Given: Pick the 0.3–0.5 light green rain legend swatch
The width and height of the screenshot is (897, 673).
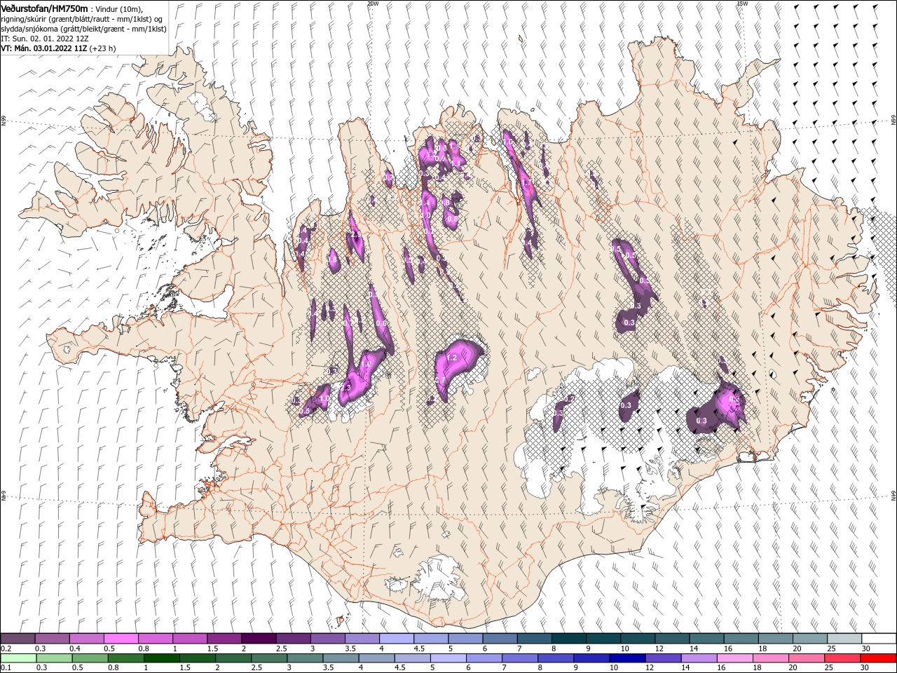Looking at the screenshot, I should (x=53, y=658).
